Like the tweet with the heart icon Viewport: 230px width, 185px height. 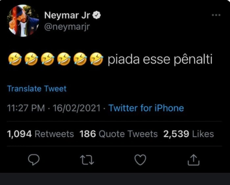[140, 160]
